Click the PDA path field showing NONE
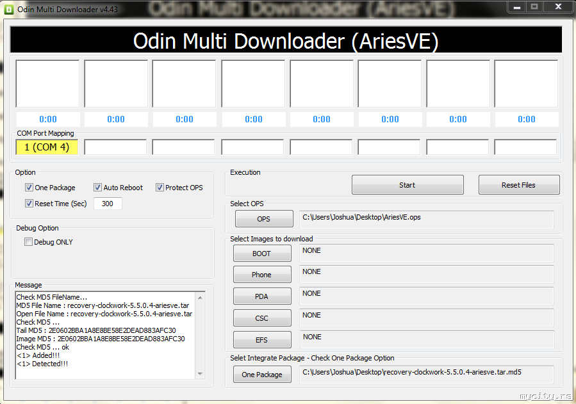Screen dimensions: 576x404 tap(427, 296)
